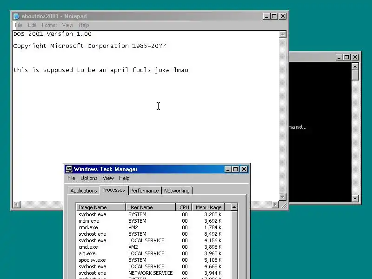Click Notepad horizontal scrollbar left arrow
The height and width of the screenshot is (279, 372).
[x=17, y=204]
